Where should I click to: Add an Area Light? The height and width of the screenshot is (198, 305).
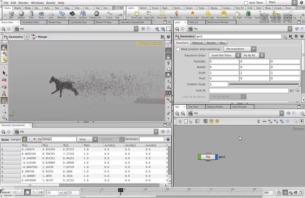162,14
